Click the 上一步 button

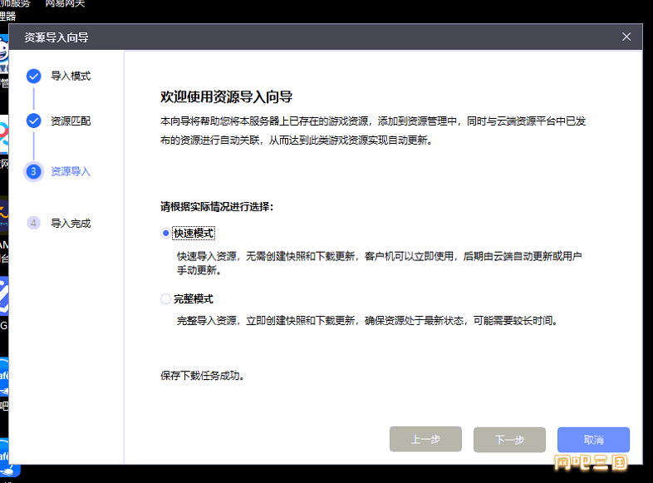pos(425,440)
